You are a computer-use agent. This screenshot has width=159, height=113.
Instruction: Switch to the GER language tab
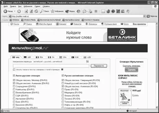coord(27,57)
